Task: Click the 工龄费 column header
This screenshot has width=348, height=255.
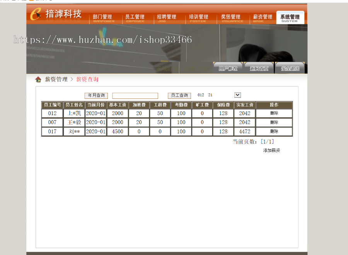Action: pos(160,105)
